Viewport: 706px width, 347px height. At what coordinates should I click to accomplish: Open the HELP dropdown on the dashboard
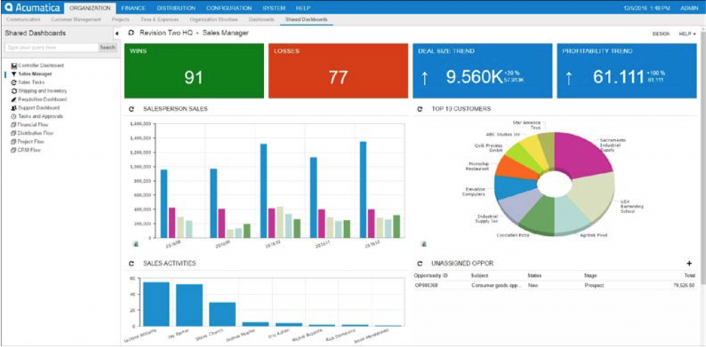pos(687,34)
